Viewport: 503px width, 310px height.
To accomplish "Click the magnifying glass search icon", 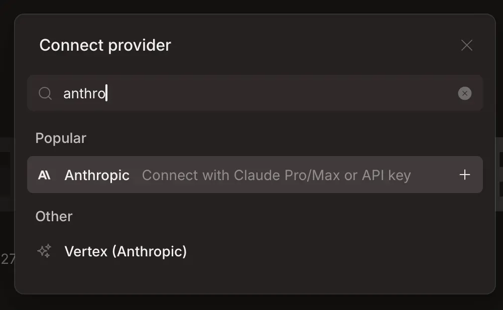I will (x=45, y=93).
